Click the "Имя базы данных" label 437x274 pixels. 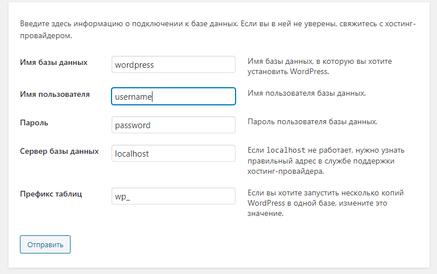point(53,62)
